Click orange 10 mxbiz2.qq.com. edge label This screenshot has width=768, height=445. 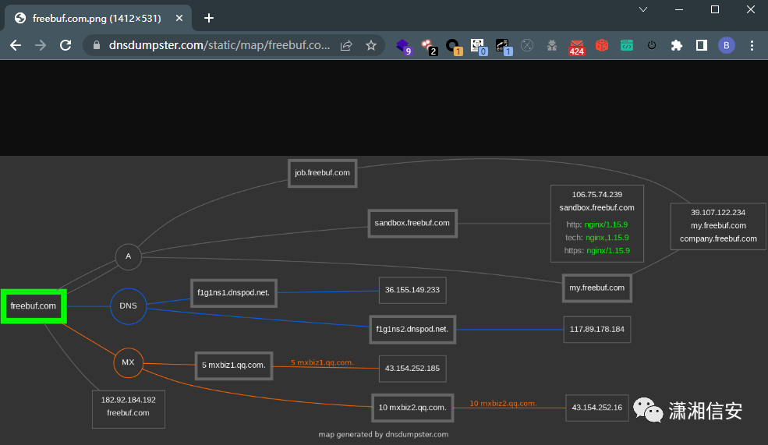[x=503, y=404]
